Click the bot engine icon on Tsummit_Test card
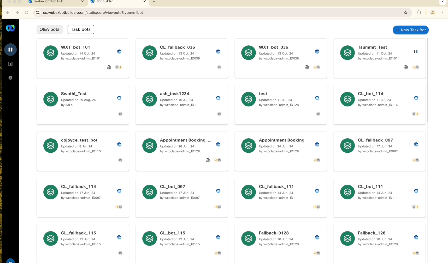Screen dimensions: 448x263 pos(416,52)
